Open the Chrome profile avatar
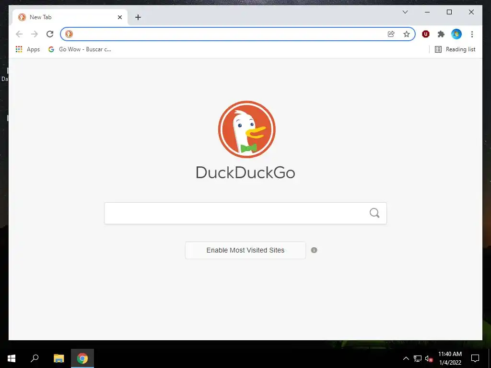The width and height of the screenshot is (491, 368). coord(456,34)
